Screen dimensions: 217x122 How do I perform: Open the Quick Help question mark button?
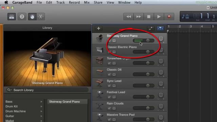22,17
